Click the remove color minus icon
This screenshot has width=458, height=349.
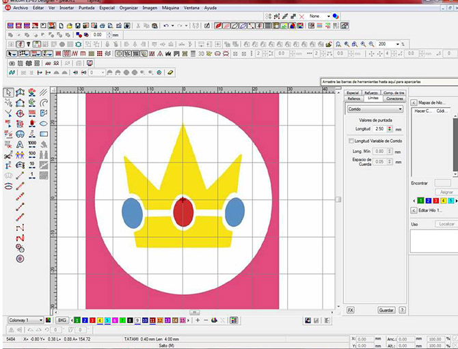click(x=206, y=320)
